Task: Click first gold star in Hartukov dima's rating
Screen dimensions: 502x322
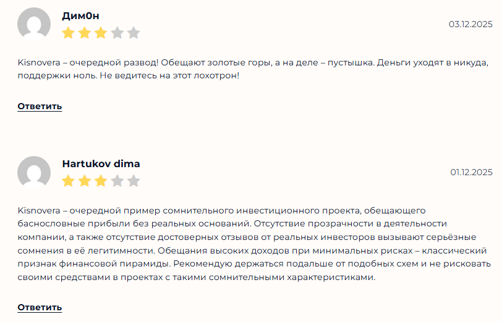Action: [68, 181]
